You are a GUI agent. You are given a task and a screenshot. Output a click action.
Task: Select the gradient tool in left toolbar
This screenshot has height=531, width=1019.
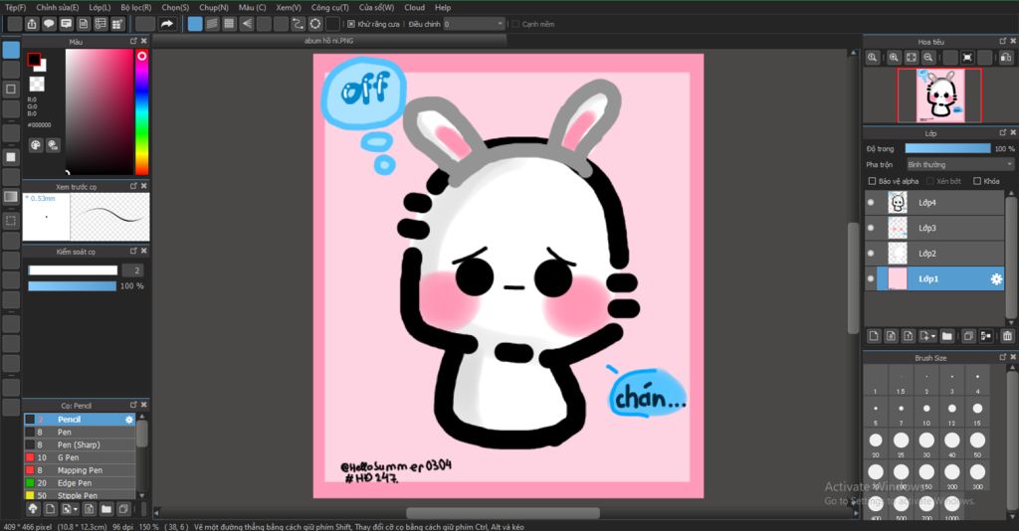pyautogui.click(x=11, y=197)
